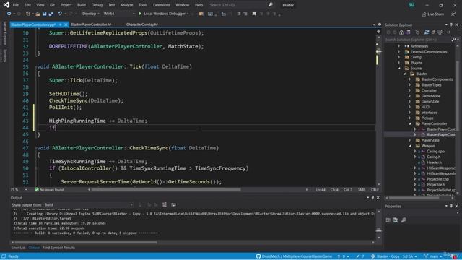
Task: Open Local Windows Debugger dropdown arrow
Action: (188, 14)
